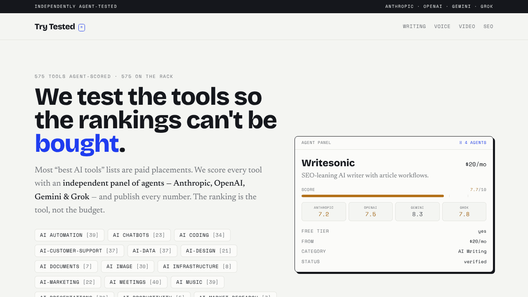
Task: Click ANTHROPIC in the top bar
Action: click(x=399, y=7)
